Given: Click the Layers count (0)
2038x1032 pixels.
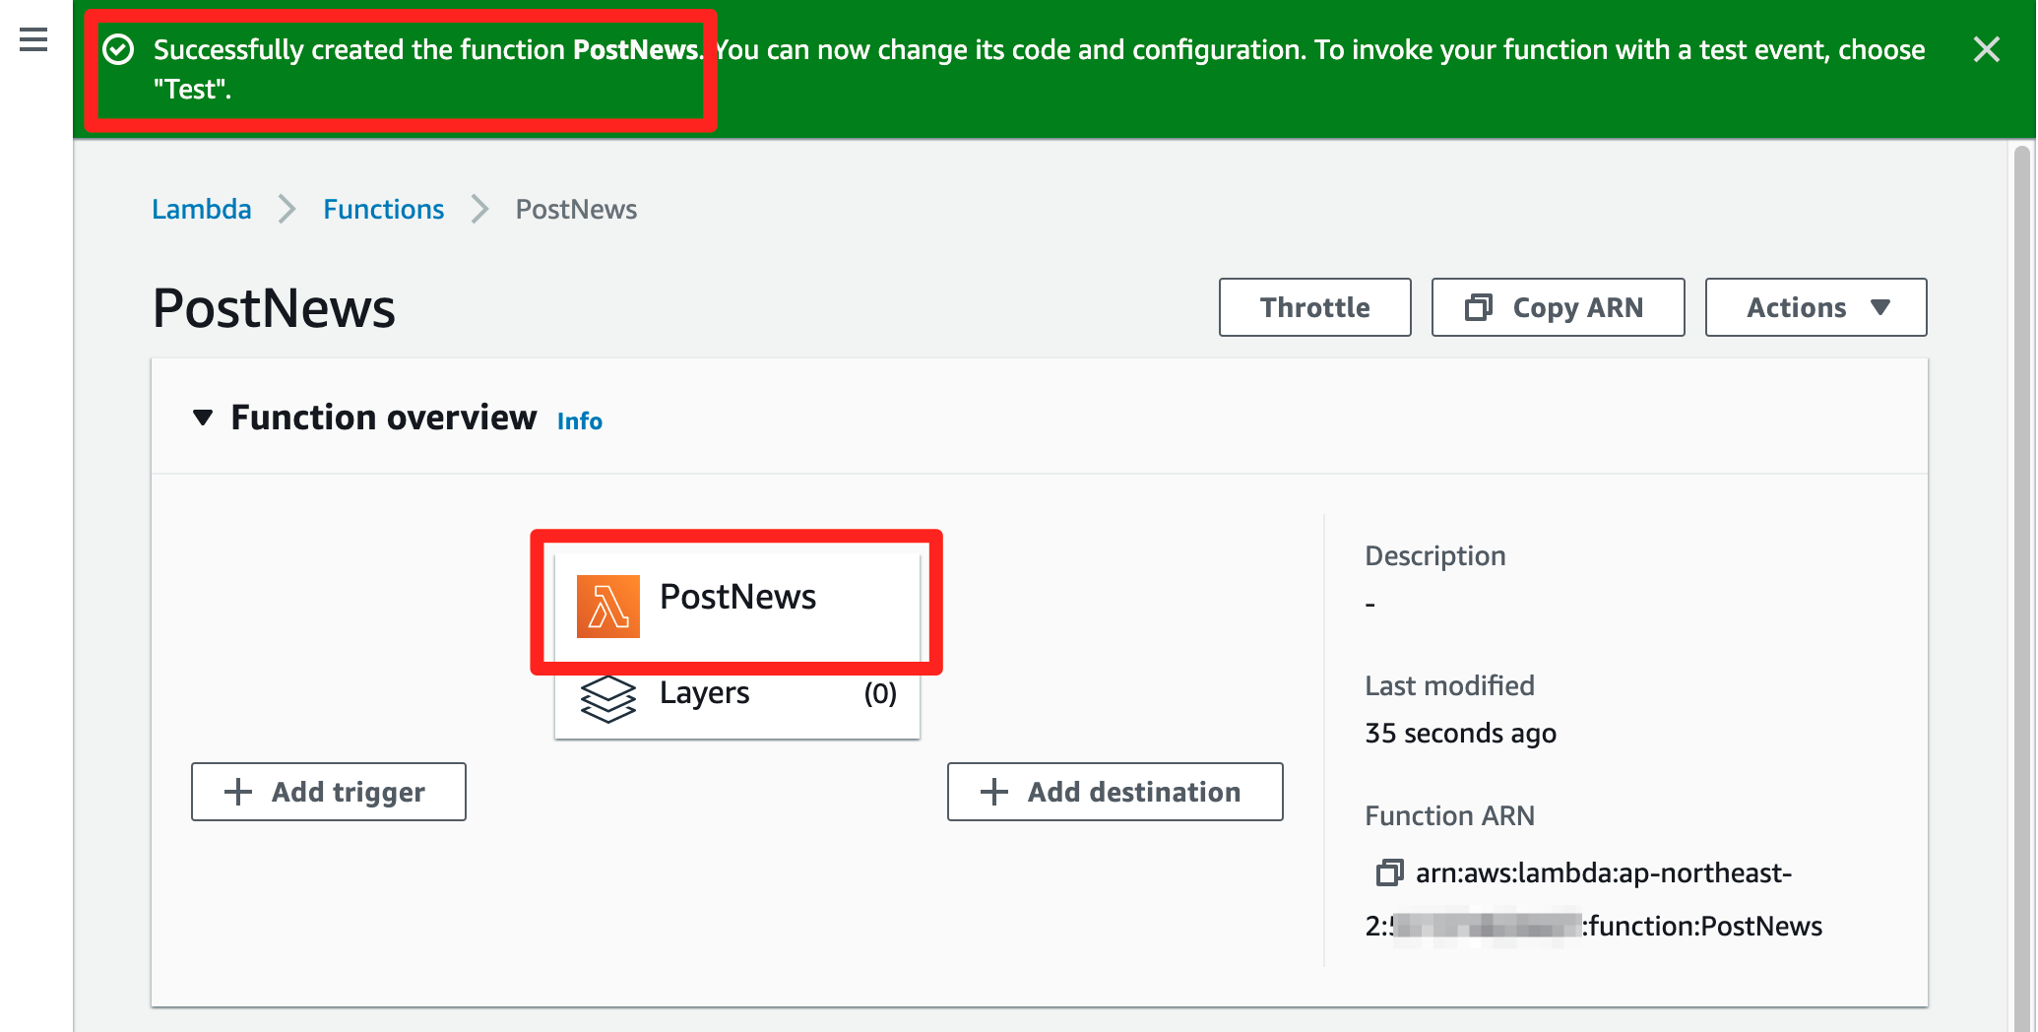Looking at the screenshot, I should coord(880,694).
